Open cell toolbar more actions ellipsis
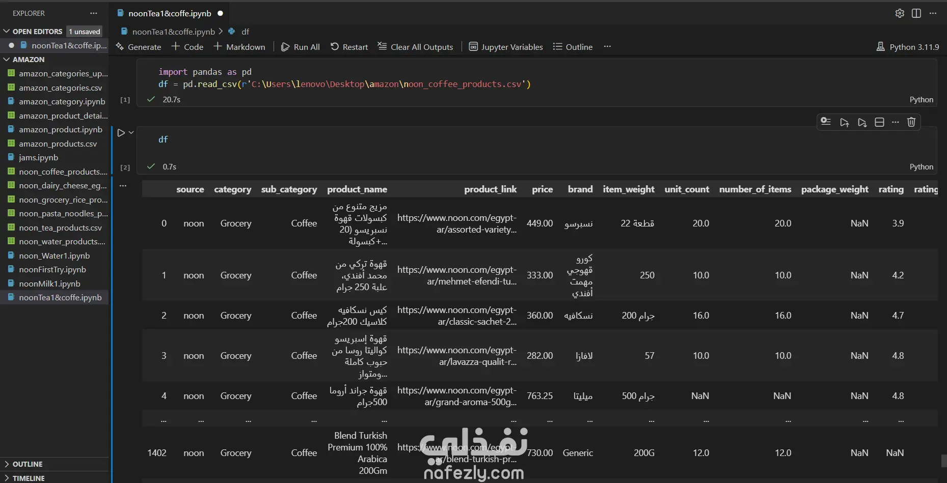Viewport: 947px width, 483px height. click(896, 122)
